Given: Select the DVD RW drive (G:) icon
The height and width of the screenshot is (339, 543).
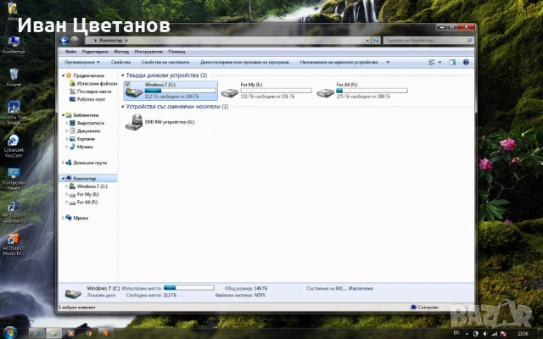Looking at the screenshot, I should (x=134, y=122).
